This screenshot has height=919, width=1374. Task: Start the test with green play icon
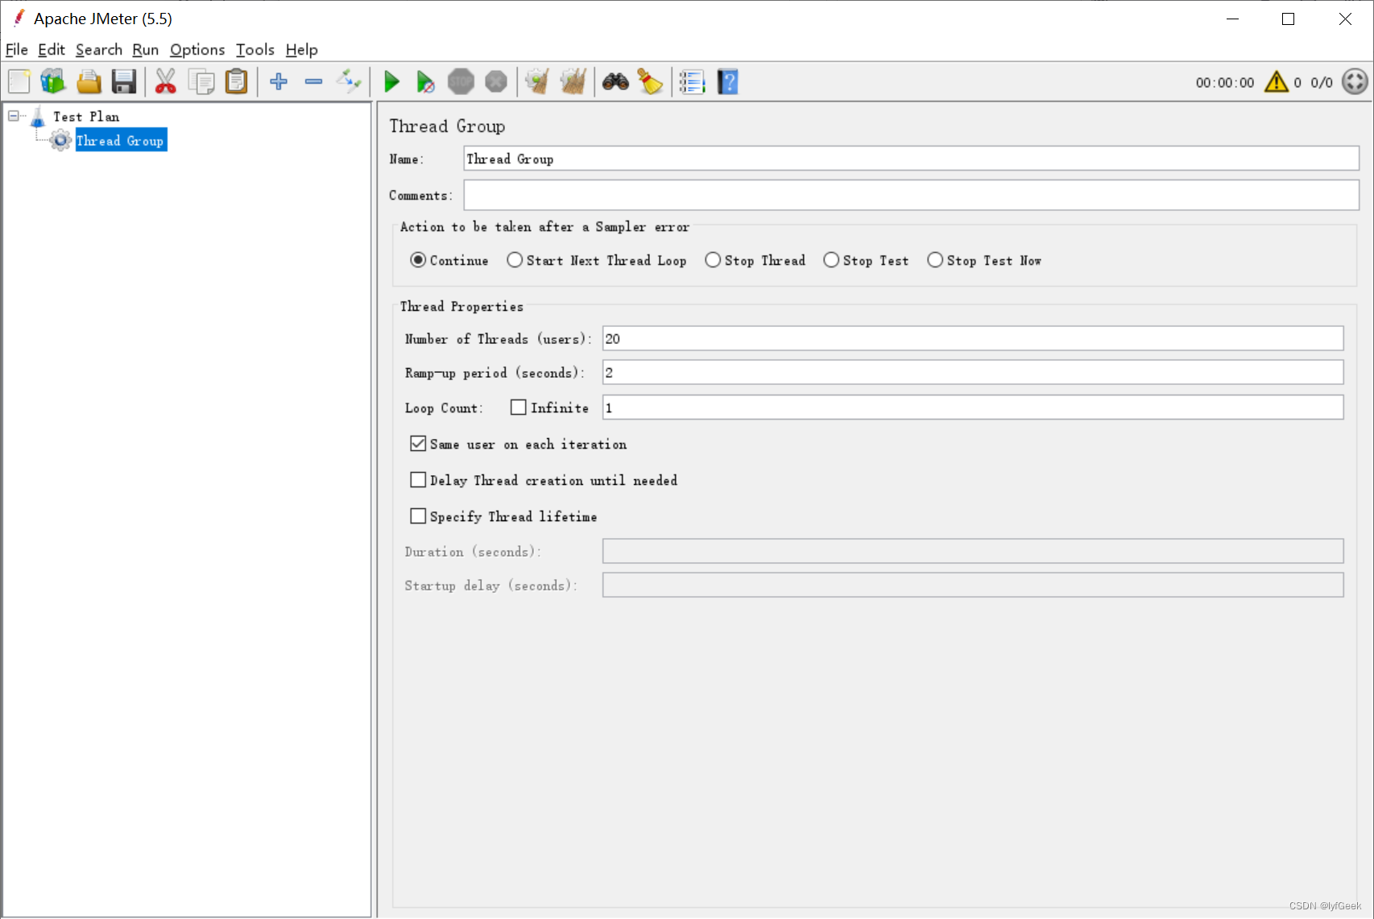[x=391, y=82]
